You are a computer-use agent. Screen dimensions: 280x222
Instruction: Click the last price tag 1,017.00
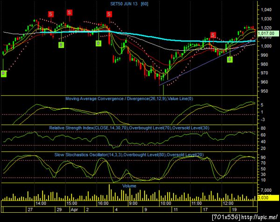click(268, 34)
